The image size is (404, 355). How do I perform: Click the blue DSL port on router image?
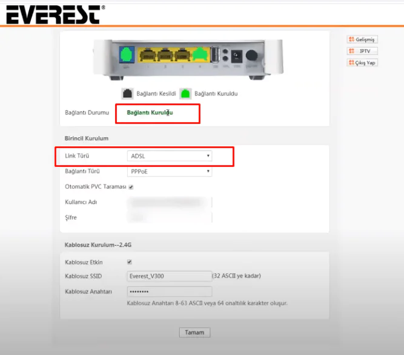127,54
